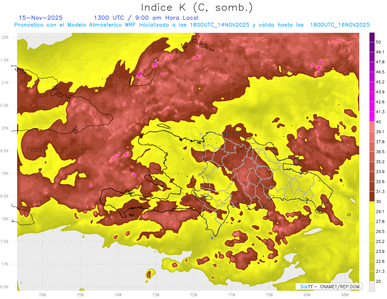Click the magenta legend swatch between 40 and 41.3
Viewport: 387px width, 299px height.
(x=372, y=116)
